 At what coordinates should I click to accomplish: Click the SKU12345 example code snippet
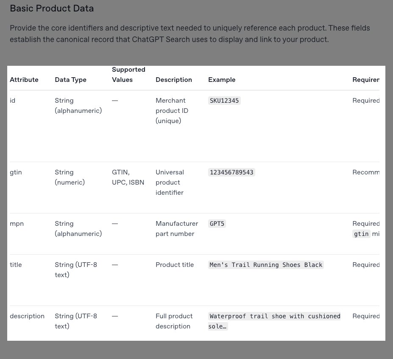[x=224, y=101]
